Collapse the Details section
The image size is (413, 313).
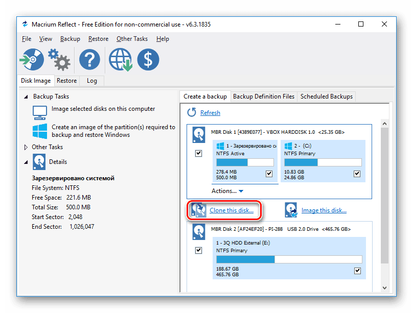pos(26,162)
